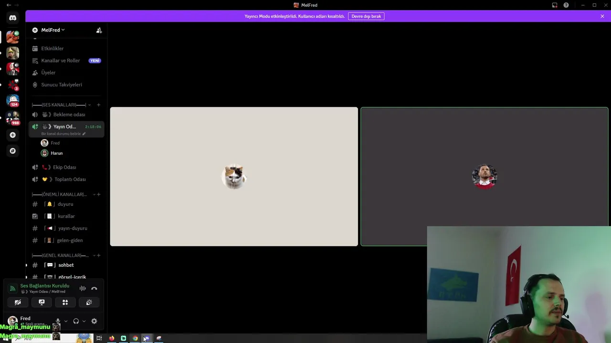The height and width of the screenshot is (343, 611).
Task: Collapse the GENEL KANALLAR category
Action: point(94,255)
